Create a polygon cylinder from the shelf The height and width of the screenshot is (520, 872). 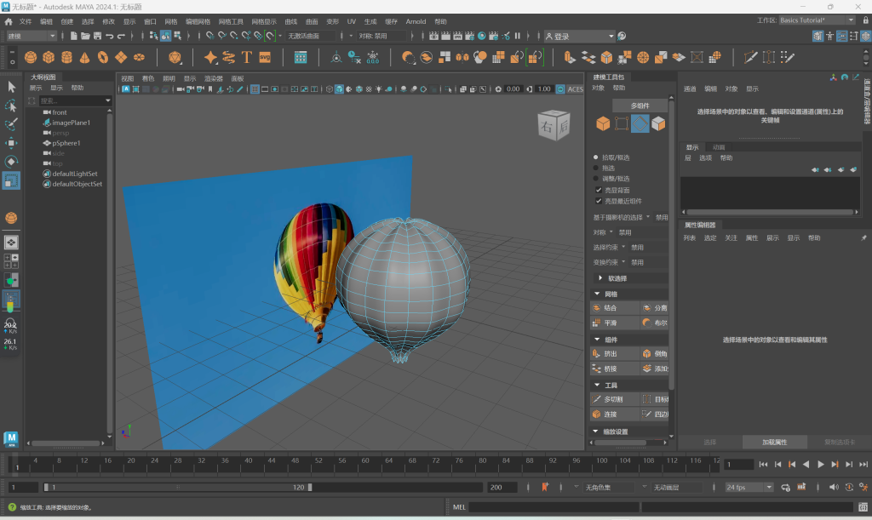(x=66, y=57)
